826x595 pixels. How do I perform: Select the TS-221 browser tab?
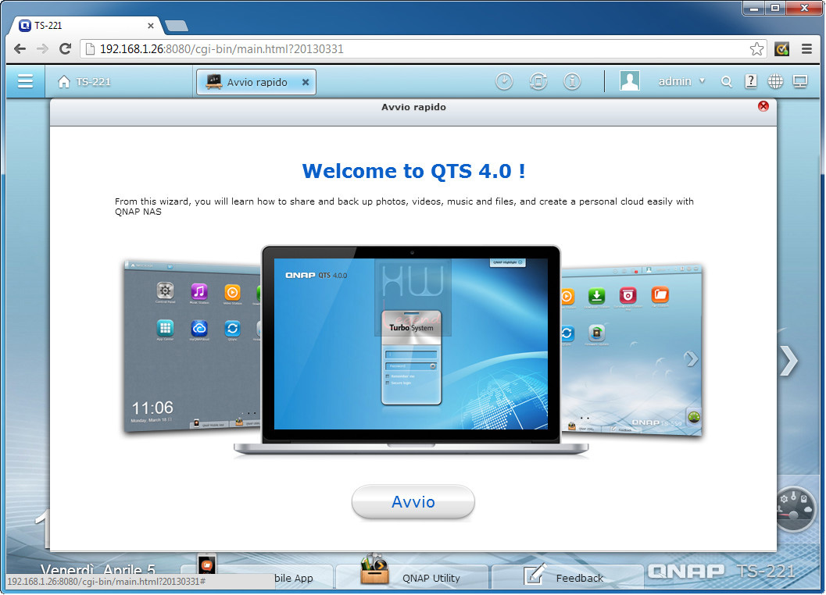(x=87, y=25)
